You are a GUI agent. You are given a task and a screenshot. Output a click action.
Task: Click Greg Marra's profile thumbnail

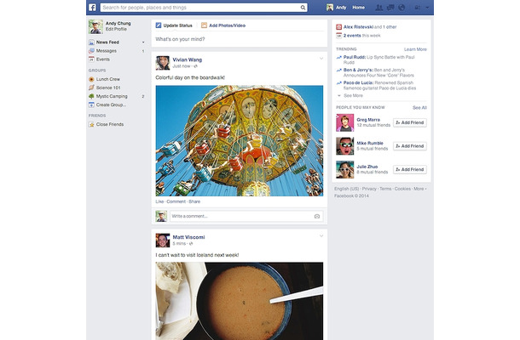point(345,122)
